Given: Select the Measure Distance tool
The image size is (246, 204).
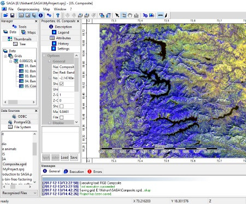Looking at the screenshot, I should click(x=136, y=15).
